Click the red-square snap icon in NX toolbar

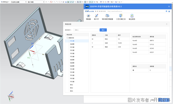pos(51,2)
